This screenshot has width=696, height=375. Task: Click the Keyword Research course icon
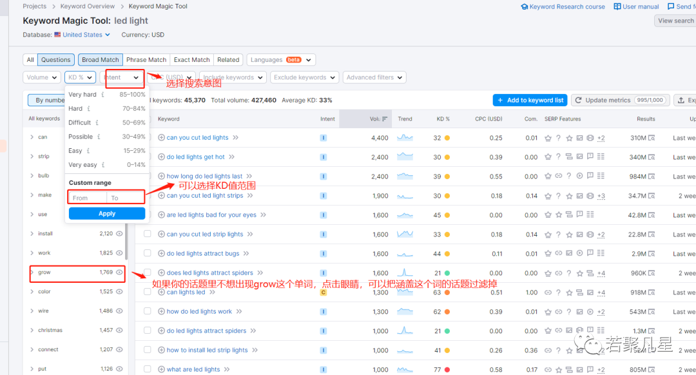[x=524, y=6]
